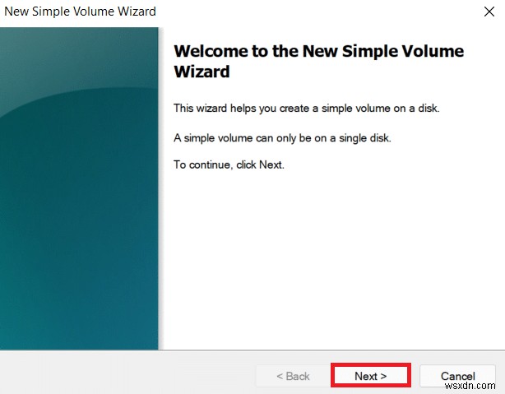Click the New Simple Volume Wizard title text
Screen dimensions: 505x394
point(80,12)
